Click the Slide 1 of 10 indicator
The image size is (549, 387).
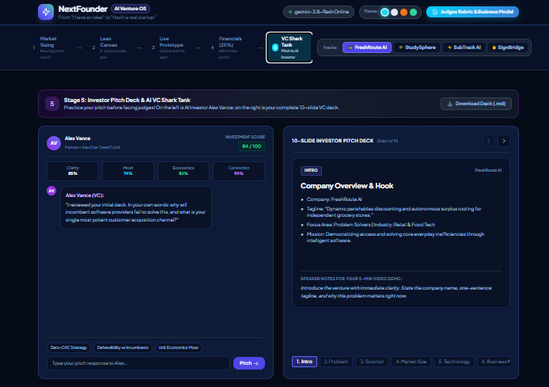388,141
